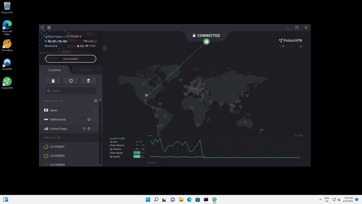Click the Australia server marker on map

(245, 122)
